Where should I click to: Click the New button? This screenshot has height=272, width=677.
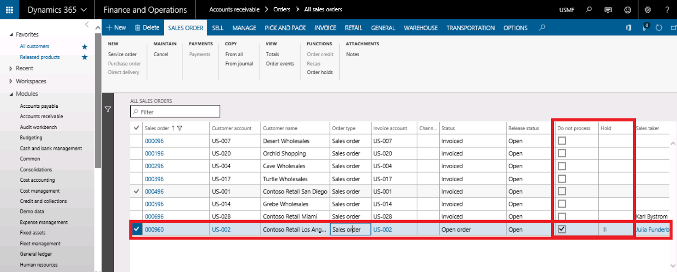pos(116,27)
